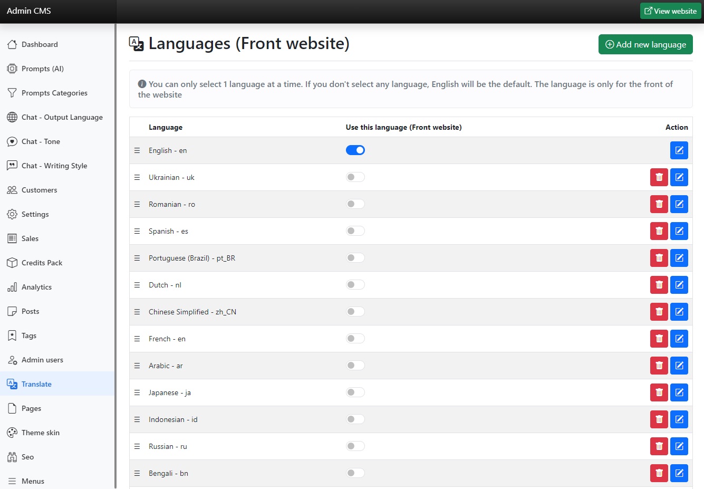704x489 pixels.
Task: Select Theme skin in the sidebar
Action: tap(40, 433)
